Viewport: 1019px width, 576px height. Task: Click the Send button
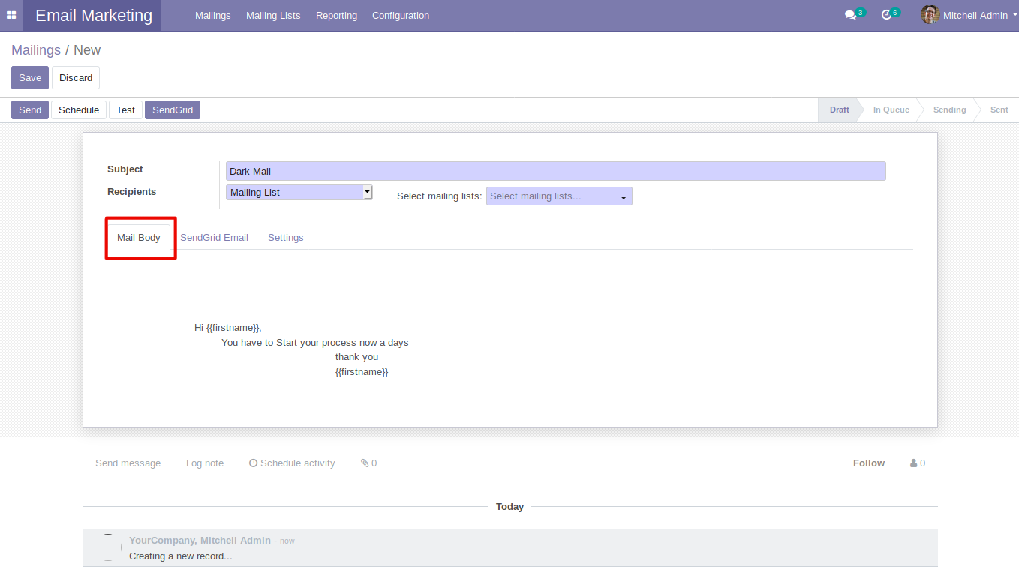click(x=30, y=110)
